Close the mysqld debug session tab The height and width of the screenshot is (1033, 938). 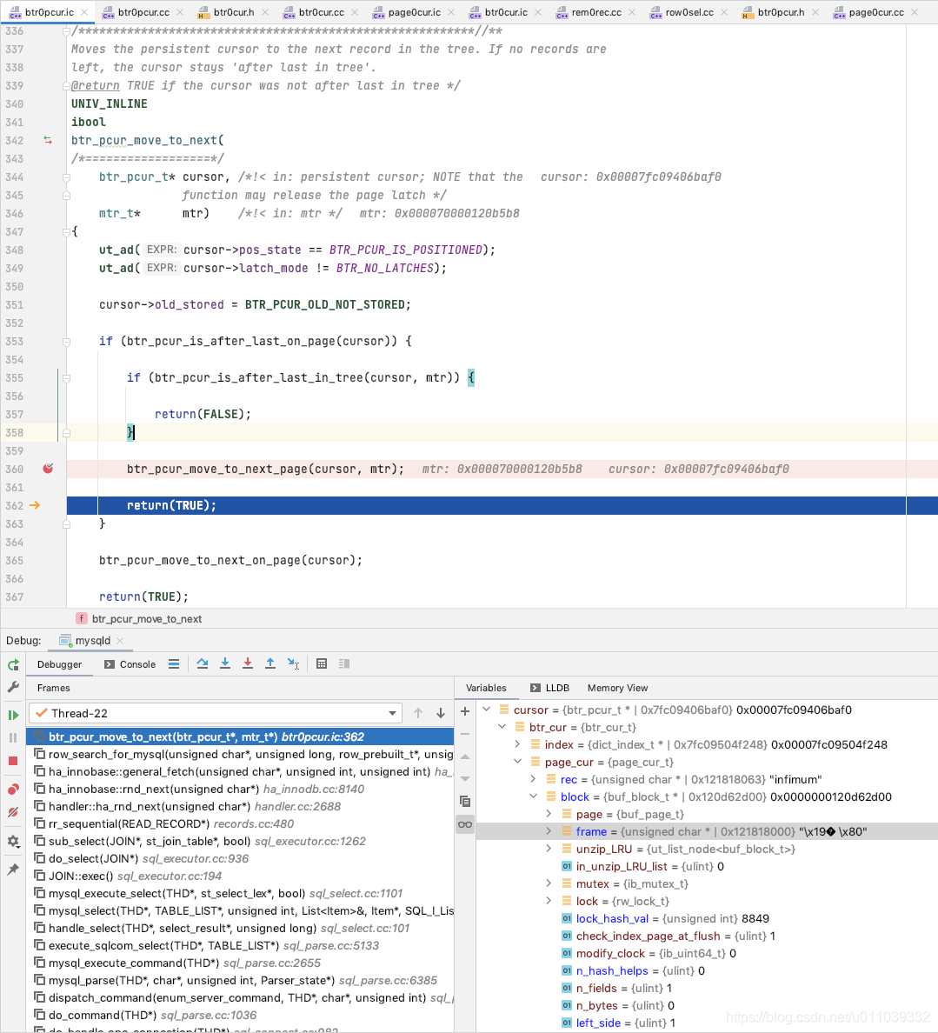[x=120, y=640]
